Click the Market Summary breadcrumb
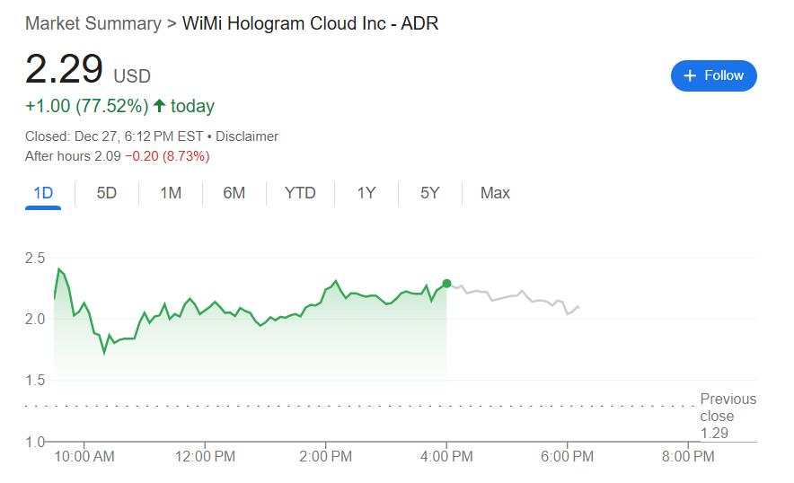The width and height of the screenshot is (794, 483). coord(93,22)
